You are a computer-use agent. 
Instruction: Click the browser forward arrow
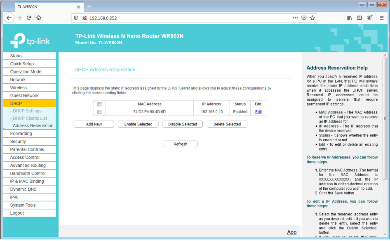click(19, 18)
